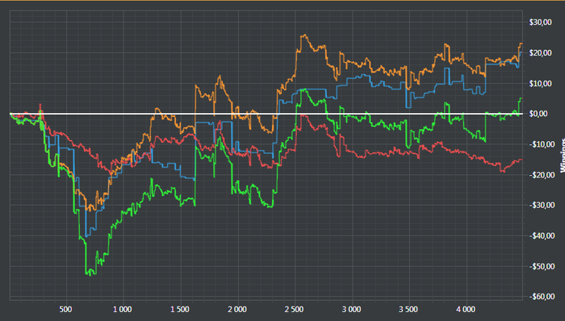Click the -$50,00 y-axis label
The width and height of the screenshot is (565, 321).
542,266
